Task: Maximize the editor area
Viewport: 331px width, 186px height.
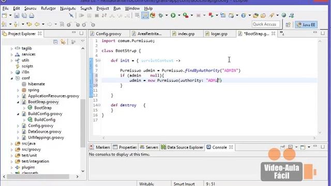Action: (323, 33)
